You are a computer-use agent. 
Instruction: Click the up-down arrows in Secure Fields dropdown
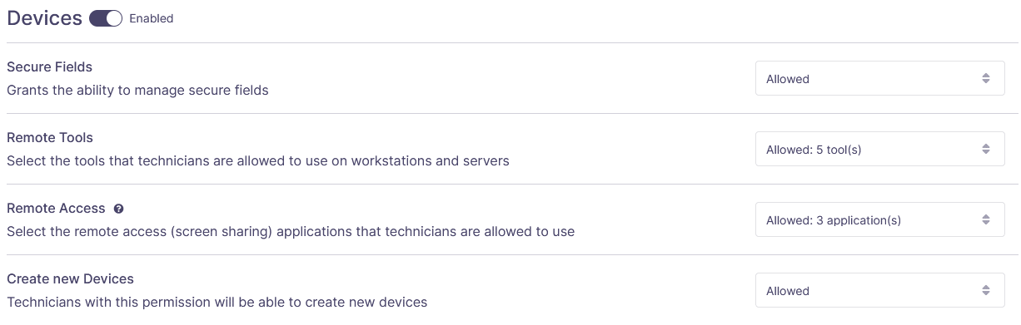pos(986,78)
